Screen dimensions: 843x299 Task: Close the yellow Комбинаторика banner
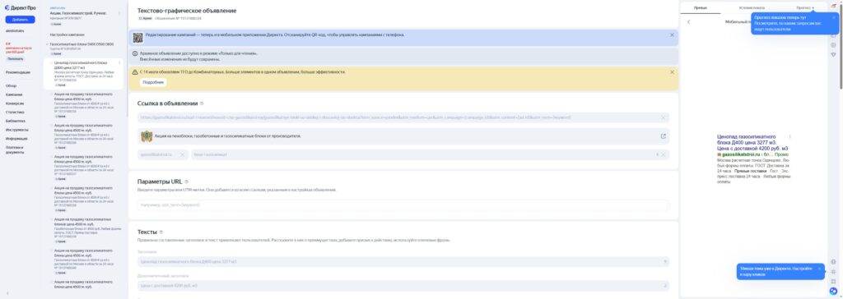pyautogui.click(x=672, y=72)
